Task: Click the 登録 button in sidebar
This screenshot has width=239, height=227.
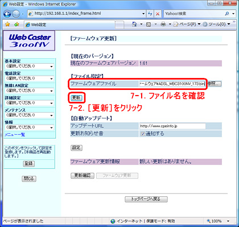Action: click(x=29, y=163)
